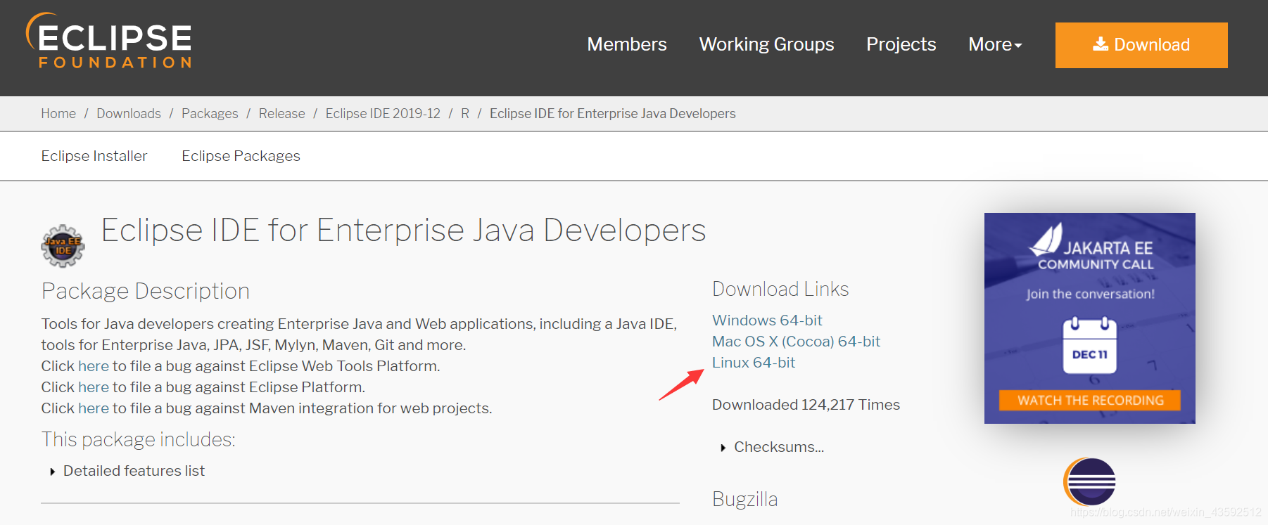The width and height of the screenshot is (1268, 525).
Task: Click 'here' link for Eclipse Platform bug
Action: [94, 387]
